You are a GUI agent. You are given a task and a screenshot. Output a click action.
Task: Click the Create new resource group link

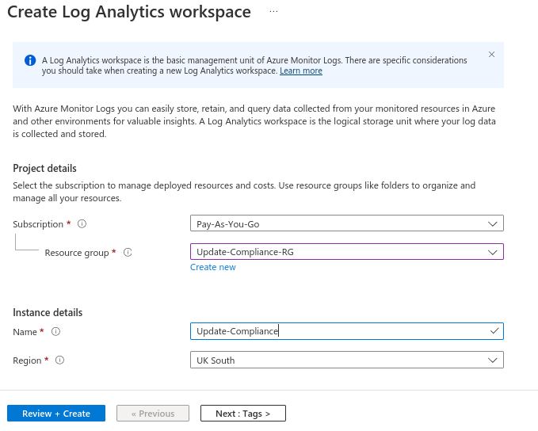tap(213, 267)
